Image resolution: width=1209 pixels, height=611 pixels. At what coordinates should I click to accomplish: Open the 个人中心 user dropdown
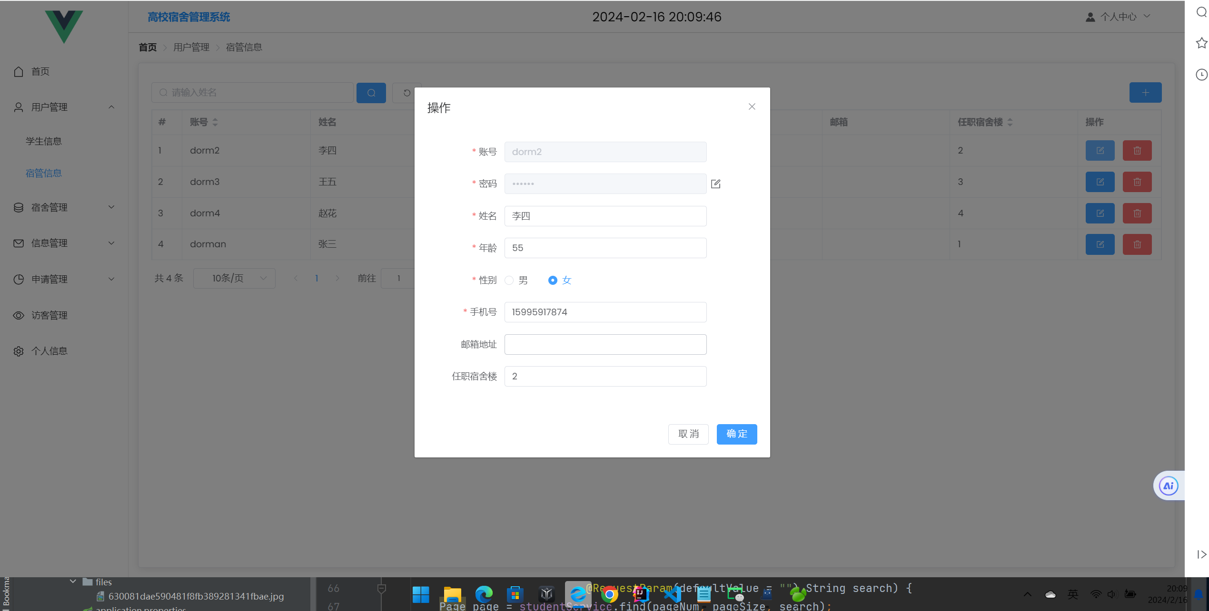1118,17
